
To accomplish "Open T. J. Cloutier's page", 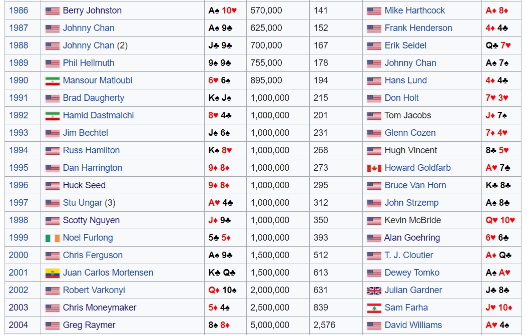I will (x=409, y=255).
